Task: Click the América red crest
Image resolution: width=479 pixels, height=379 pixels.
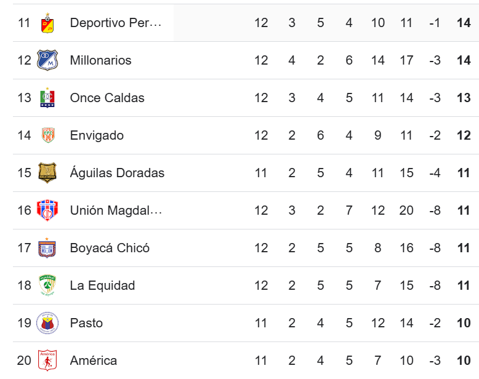Action: click(x=47, y=361)
